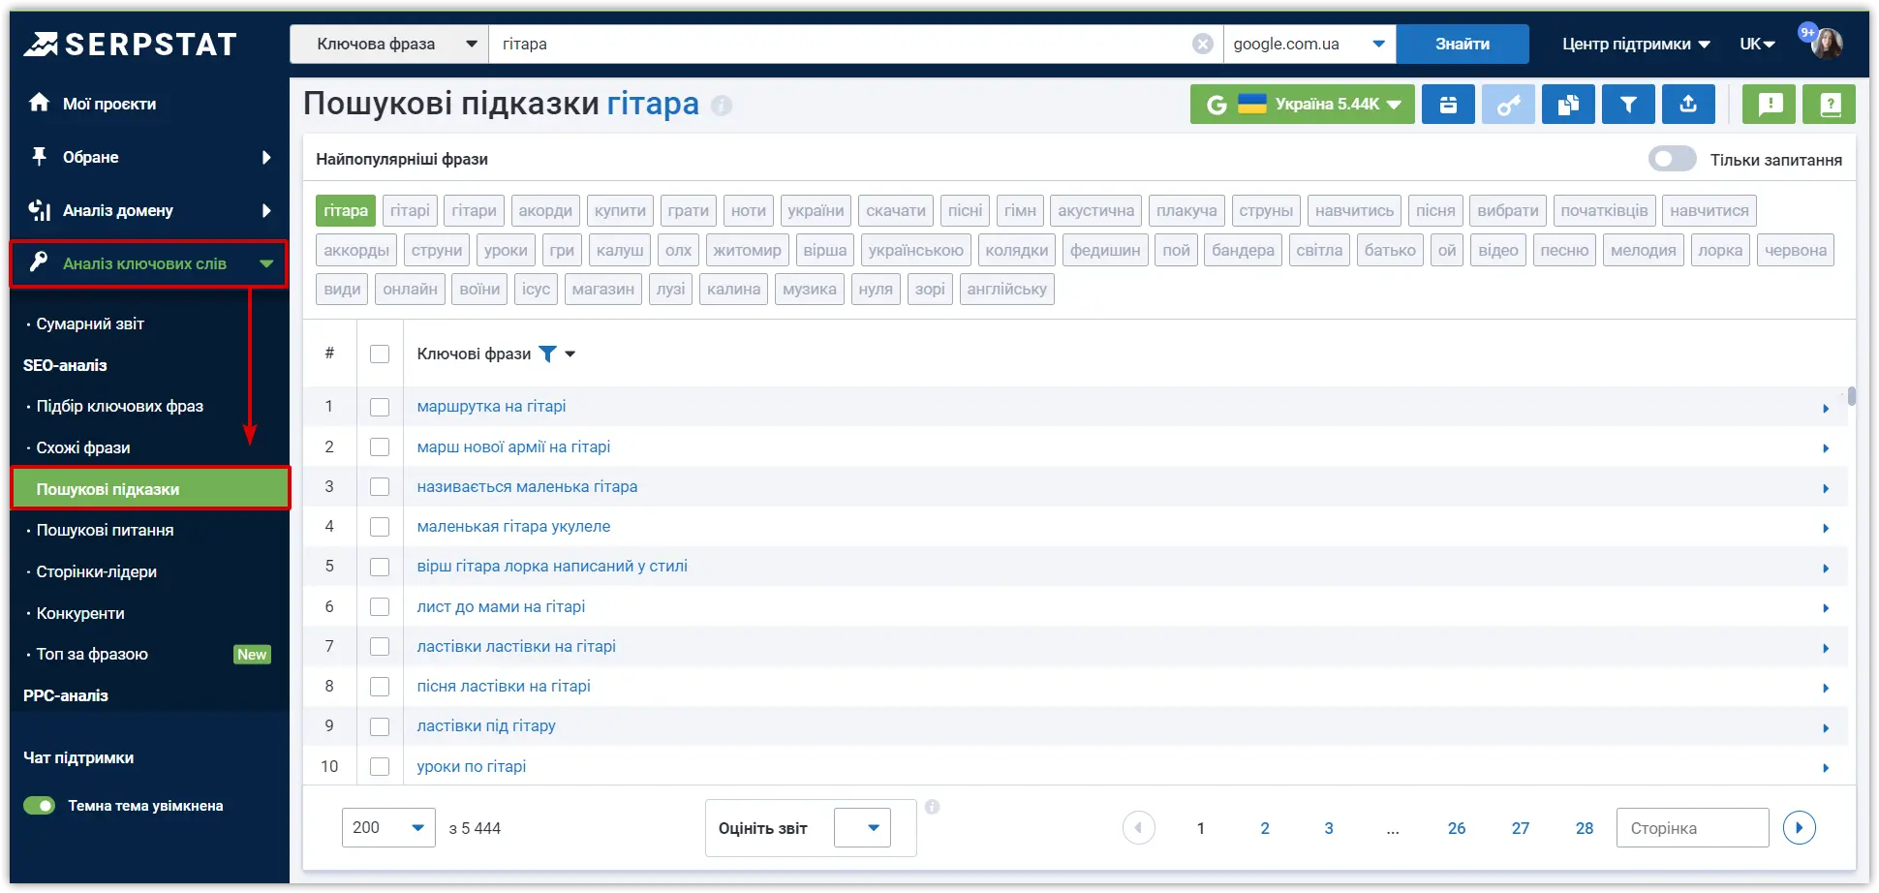The width and height of the screenshot is (1879, 893).
Task: Open filters with the funnel icon button
Action: coord(1628,104)
